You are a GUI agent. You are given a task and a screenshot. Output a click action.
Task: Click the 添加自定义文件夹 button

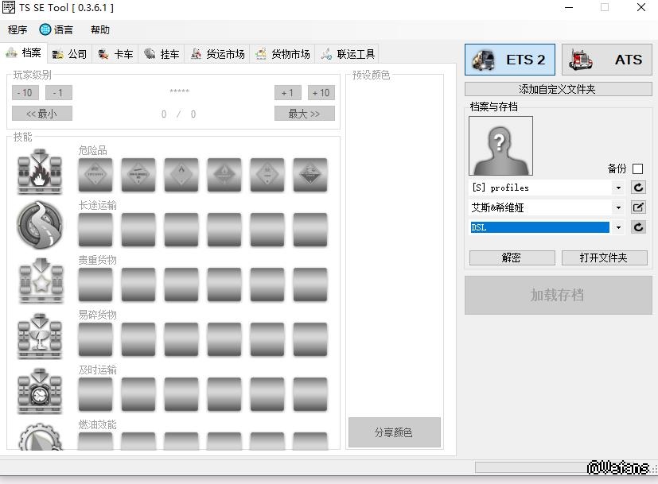[x=558, y=89]
